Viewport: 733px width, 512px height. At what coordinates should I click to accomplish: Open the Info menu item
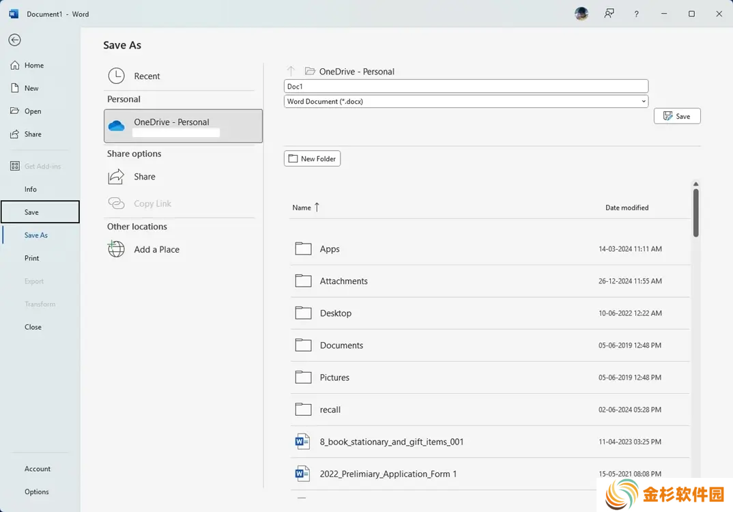click(31, 189)
